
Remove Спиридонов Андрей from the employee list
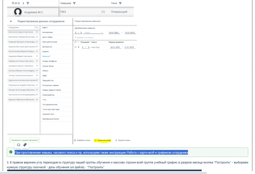click(37, 85)
